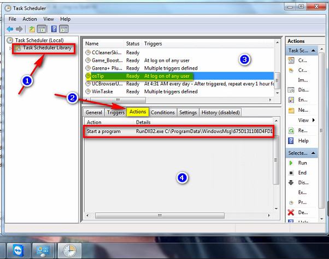The image size is (329, 259).
Task: Click Help link in the Actions pane
Action: [x=303, y=141]
